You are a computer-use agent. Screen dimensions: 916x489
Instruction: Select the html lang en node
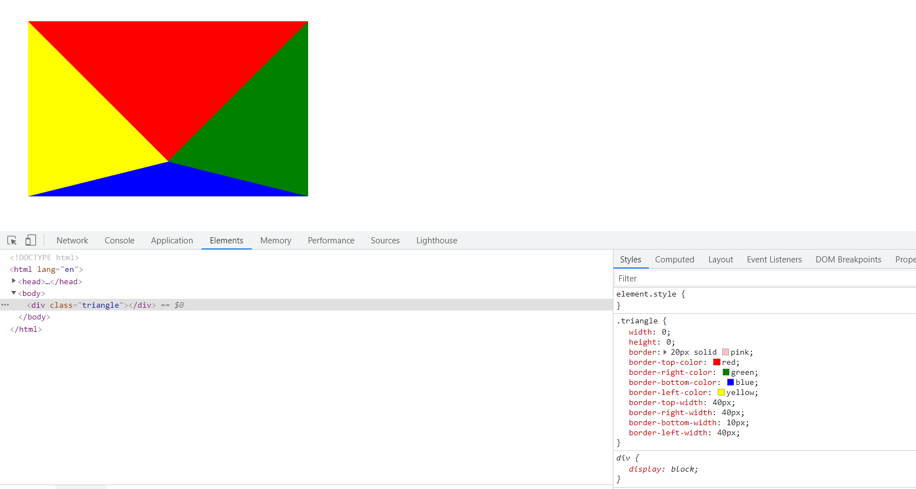coord(46,270)
